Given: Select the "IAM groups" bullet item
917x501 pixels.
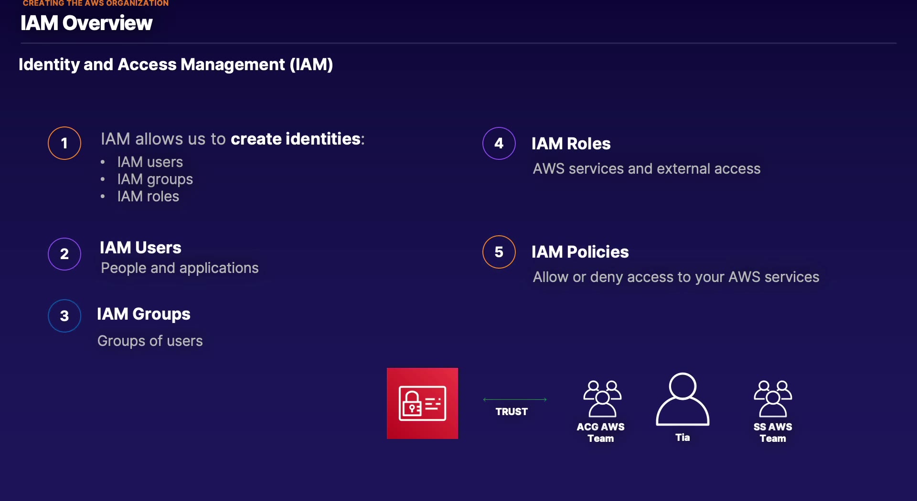Looking at the screenshot, I should (155, 179).
